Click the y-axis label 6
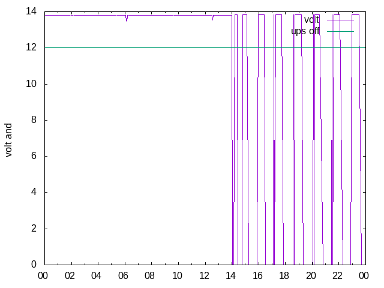384x288 pixels. point(34,156)
